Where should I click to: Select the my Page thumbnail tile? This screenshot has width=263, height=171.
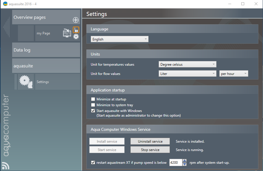click(x=26, y=33)
